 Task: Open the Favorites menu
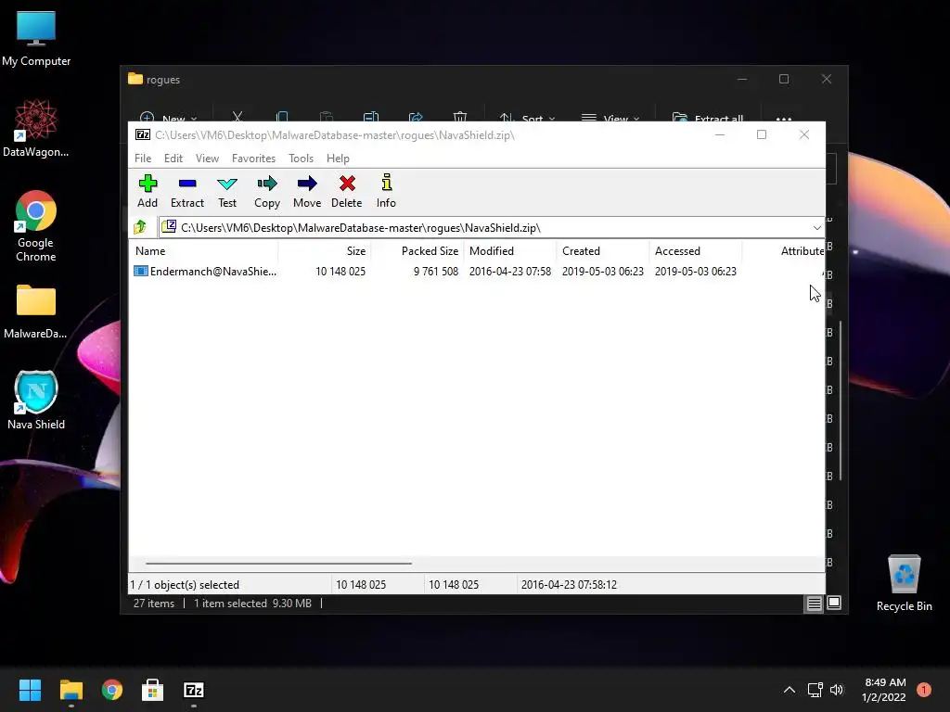coord(253,158)
